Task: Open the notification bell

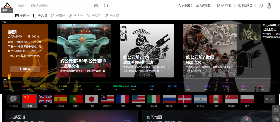Action: coord(261,6)
